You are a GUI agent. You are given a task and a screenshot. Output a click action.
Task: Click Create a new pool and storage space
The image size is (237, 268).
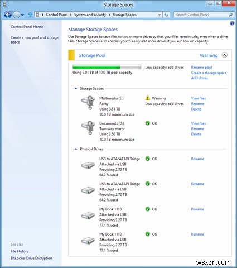35,40
